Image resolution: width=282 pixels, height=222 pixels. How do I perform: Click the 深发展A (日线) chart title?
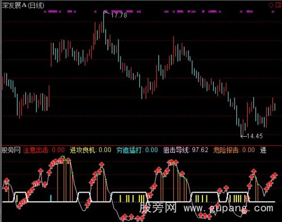23,6
